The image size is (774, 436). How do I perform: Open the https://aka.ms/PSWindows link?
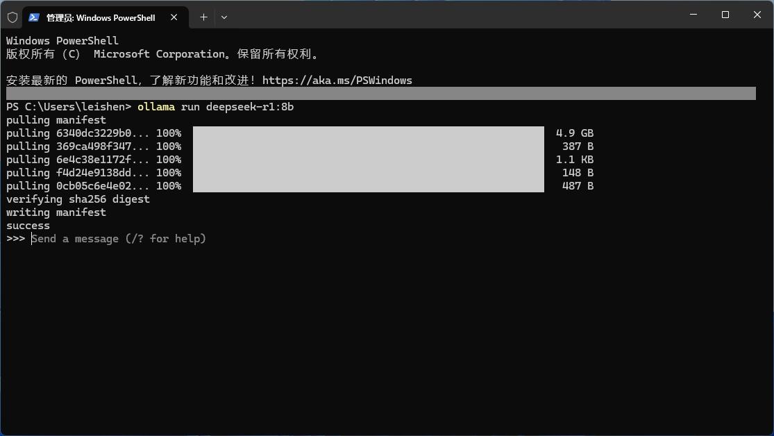pyautogui.click(x=337, y=81)
